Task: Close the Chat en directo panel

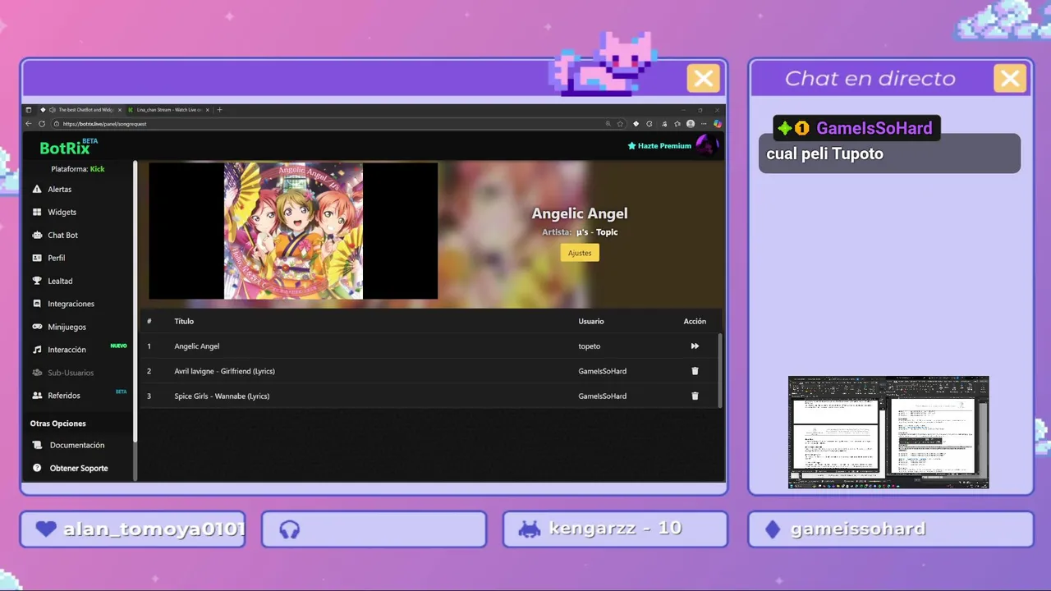Action: [x=1010, y=79]
